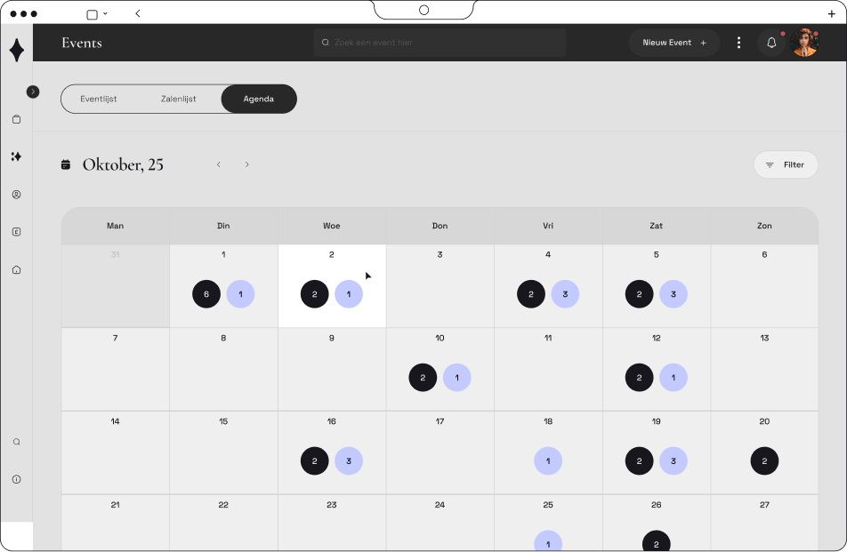Click the window tile icon in title bar
Viewport: 847px width, 552px height.
click(93, 14)
